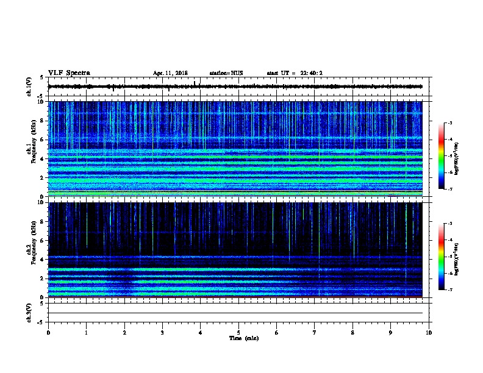The height and width of the screenshot is (373, 483).
Task: Click the "ch.1(V)" axis label
Action: point(29,87)
